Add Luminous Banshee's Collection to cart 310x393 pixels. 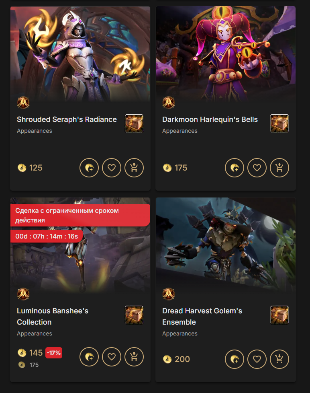pos(134,357)
